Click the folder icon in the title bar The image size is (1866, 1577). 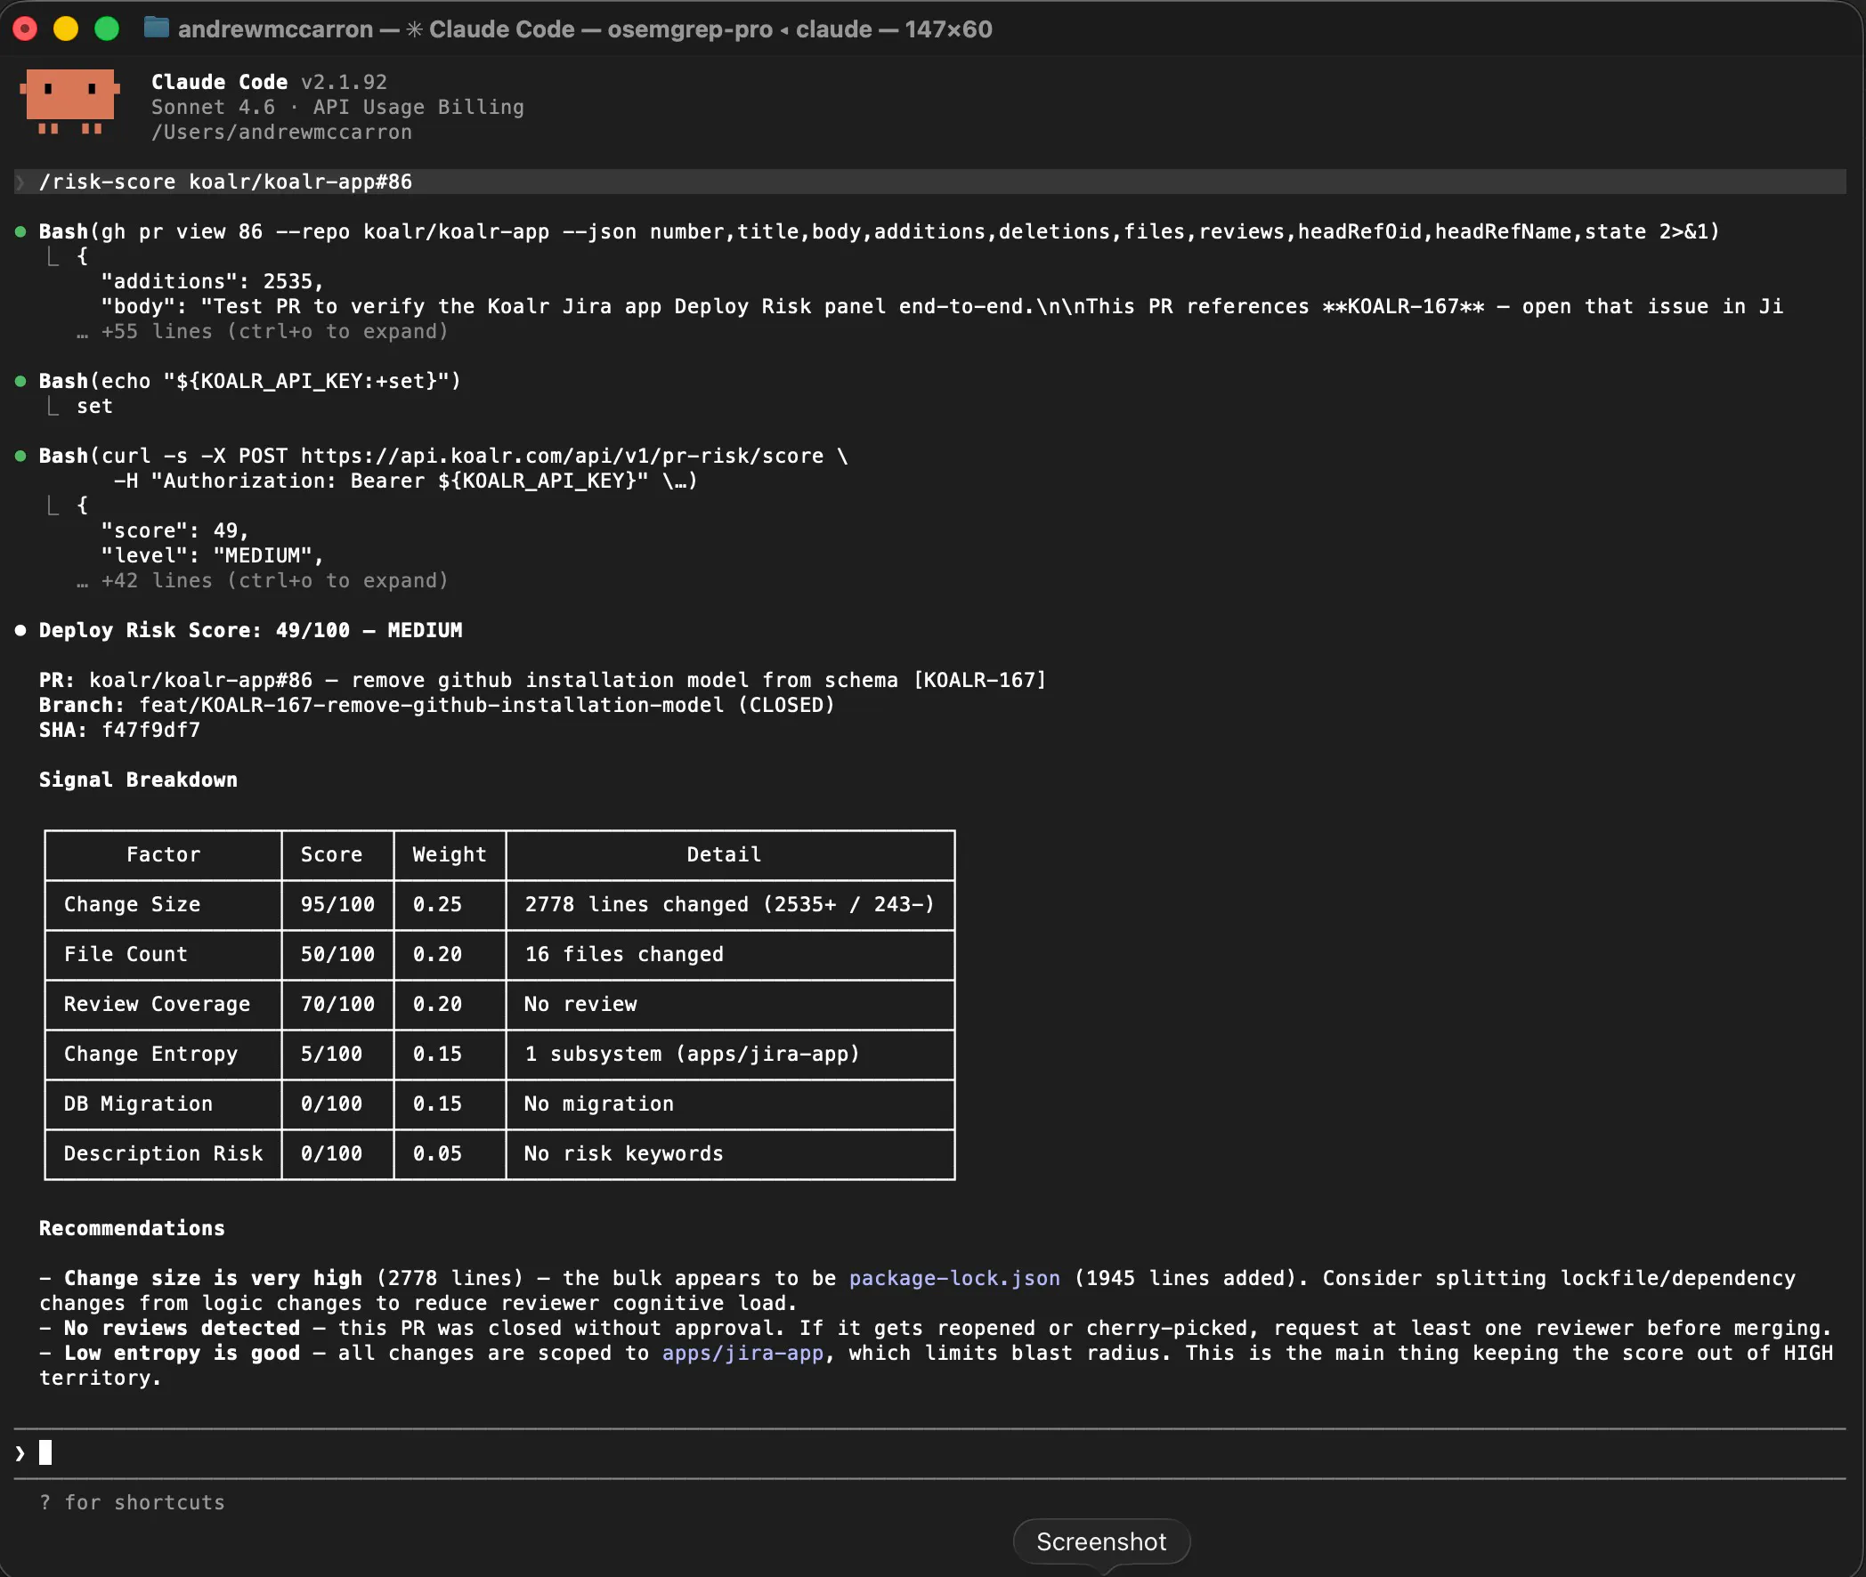pos(157,28)
